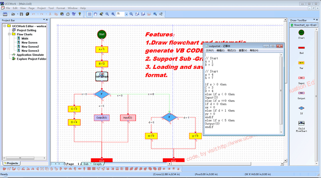Screen dimensions: 321x178
Task: Choose the Child FlowChart shape
Action: 301,123
